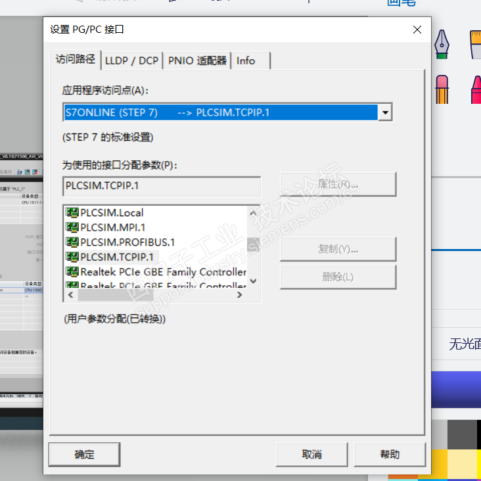Open the Info tab
Image resolution: width=481 pixels, height=481 pixels.
tap(251, 60)
